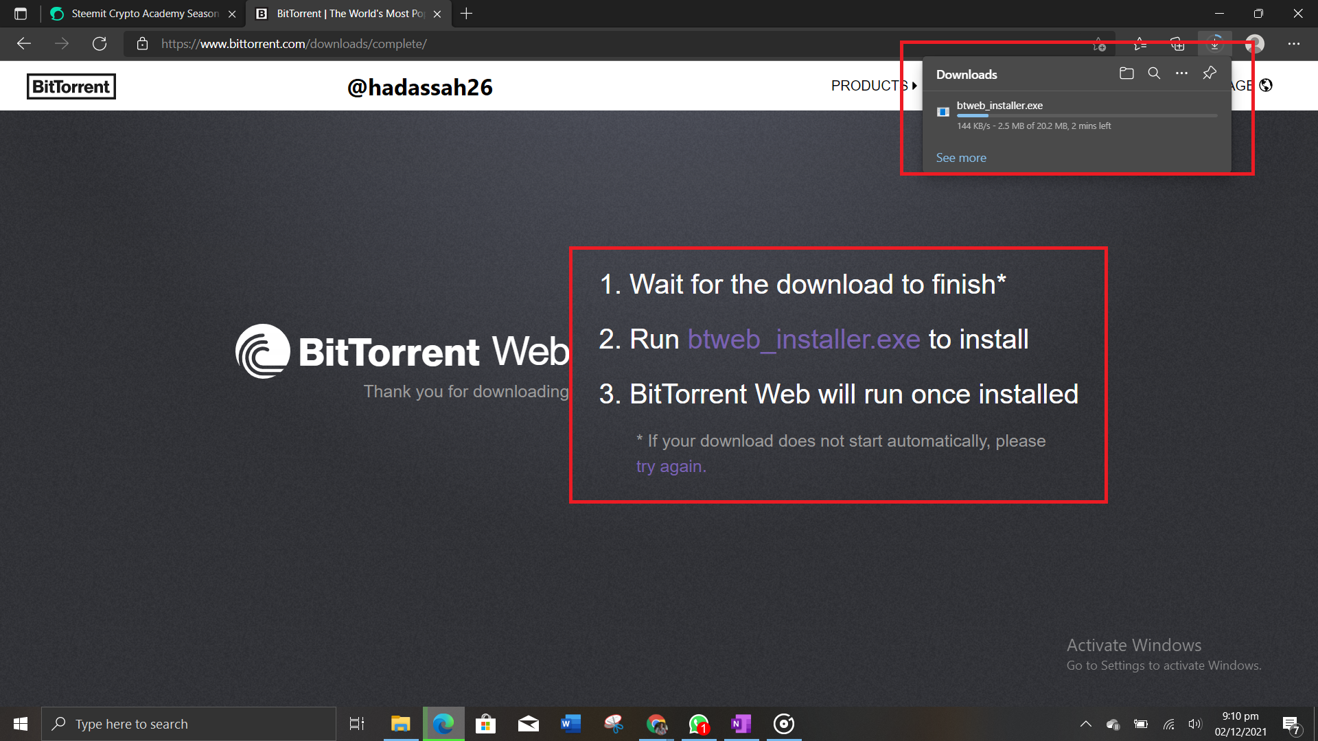1318x741 pixels.
Task: Click See more in Downloads panel
Action: click(961, 158)
